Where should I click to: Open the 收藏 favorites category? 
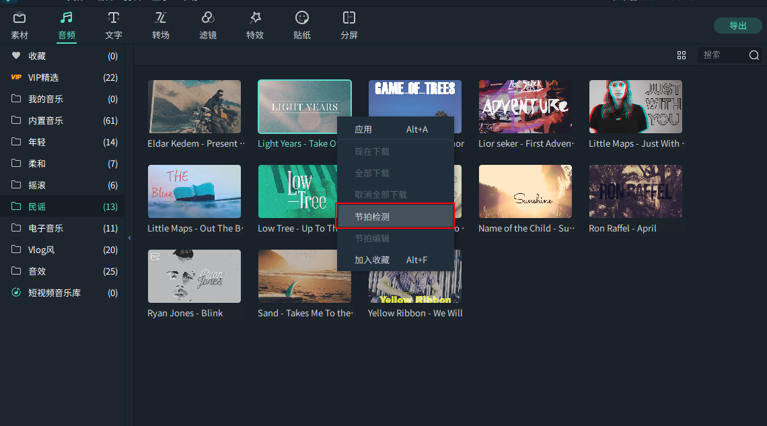[37, 56]
